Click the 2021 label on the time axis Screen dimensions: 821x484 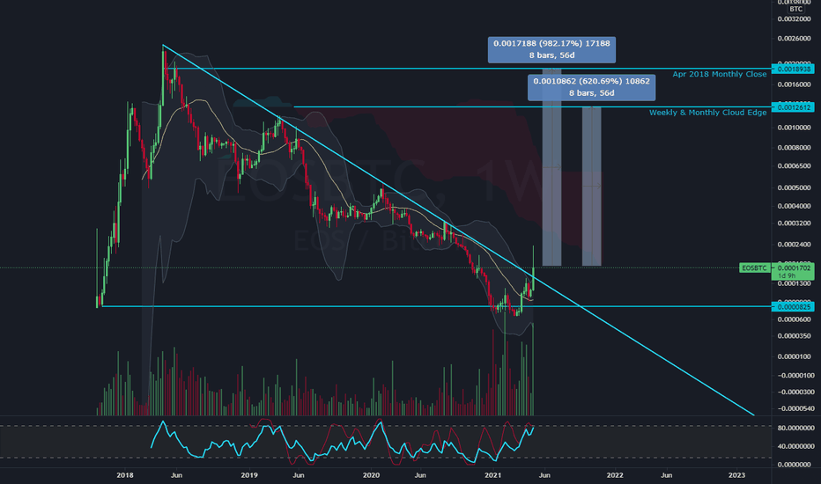click(493, 475)
